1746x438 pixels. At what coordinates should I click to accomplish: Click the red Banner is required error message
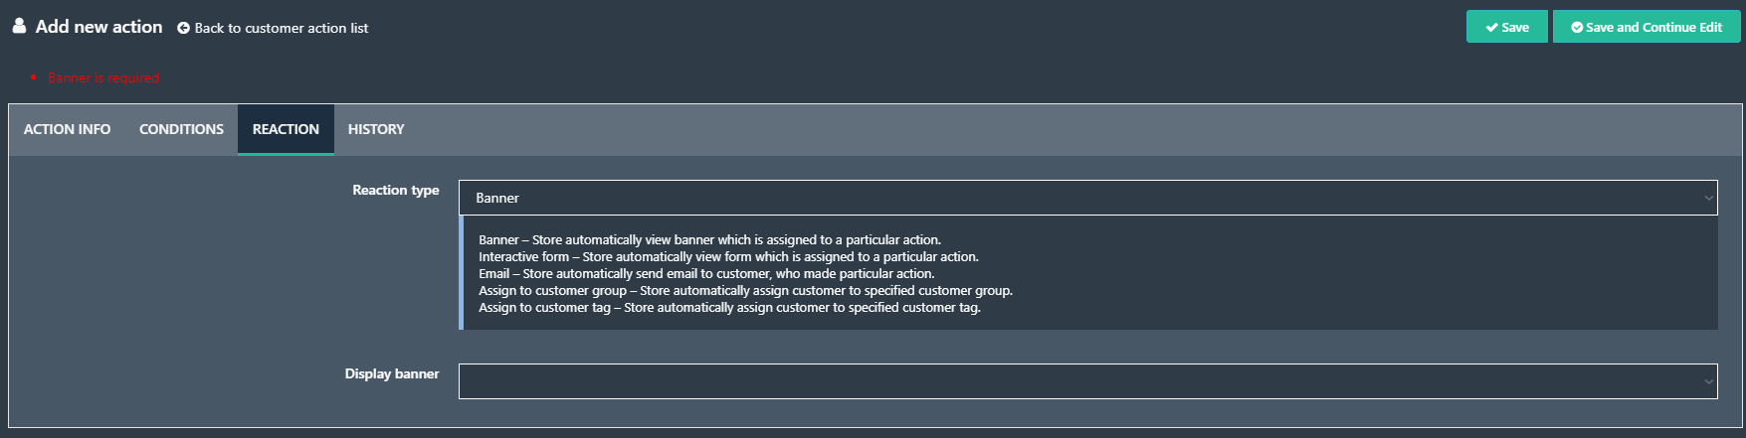click(103, 77)
